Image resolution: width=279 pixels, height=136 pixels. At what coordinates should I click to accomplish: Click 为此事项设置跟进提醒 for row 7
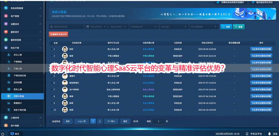261,90
